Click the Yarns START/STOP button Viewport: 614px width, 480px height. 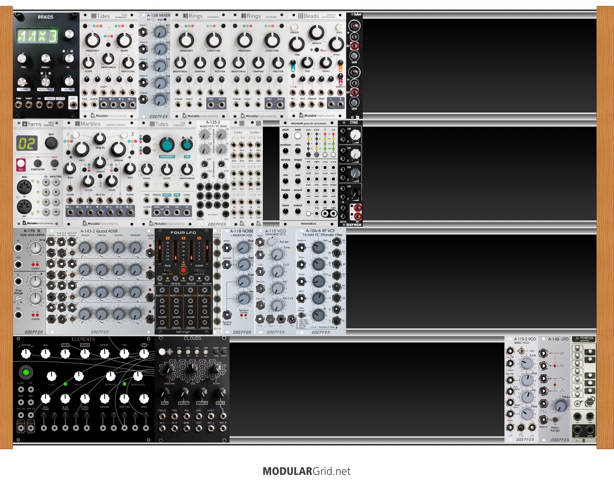point(37,163)
